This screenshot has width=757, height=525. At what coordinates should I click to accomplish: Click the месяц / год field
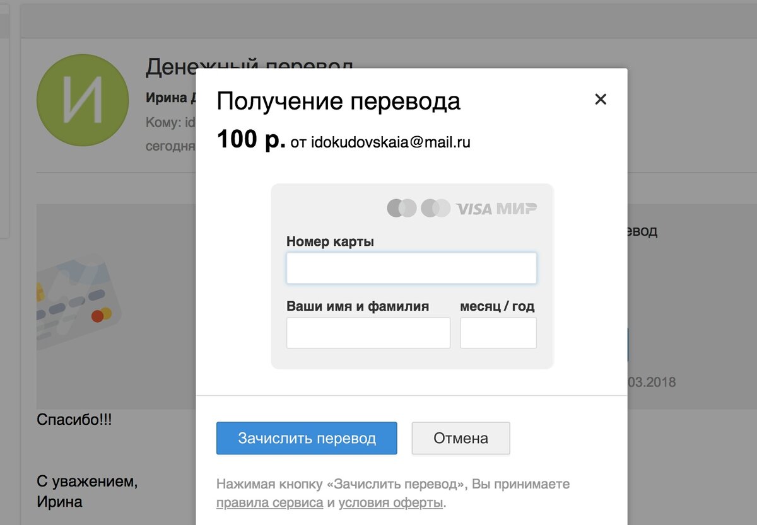click(x=498, y=332)
